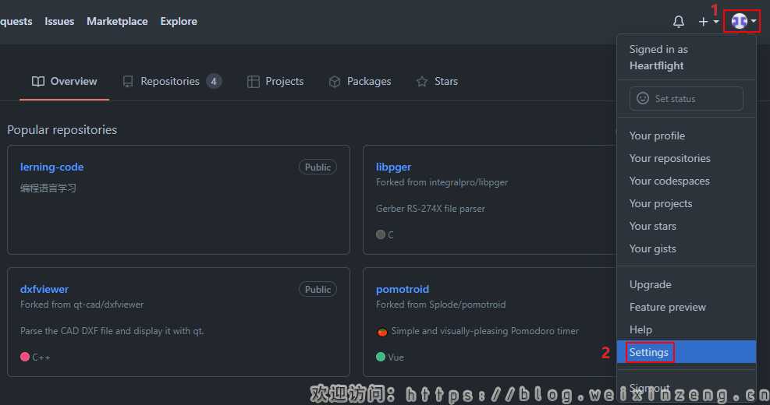
Task: Open the Projects tab
Action: [275, 82]
